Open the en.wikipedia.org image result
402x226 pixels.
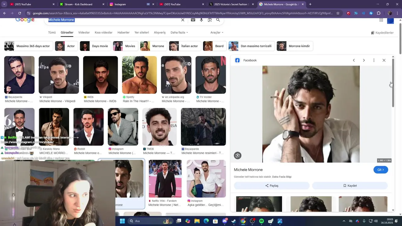176,75
